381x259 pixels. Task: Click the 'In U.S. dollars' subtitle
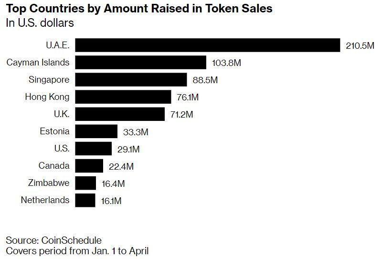coord(40,22)
